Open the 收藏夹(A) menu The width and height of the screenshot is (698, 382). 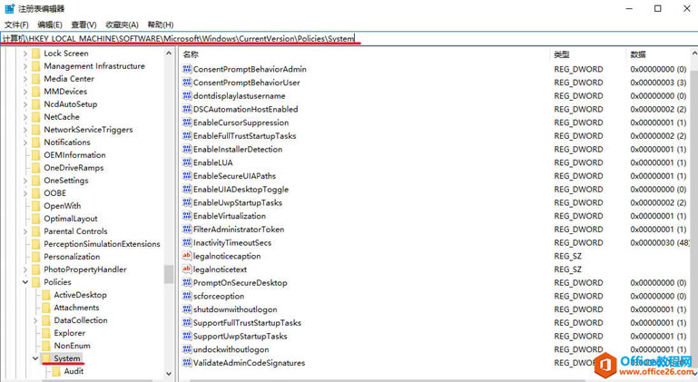[x=122, y=24]
